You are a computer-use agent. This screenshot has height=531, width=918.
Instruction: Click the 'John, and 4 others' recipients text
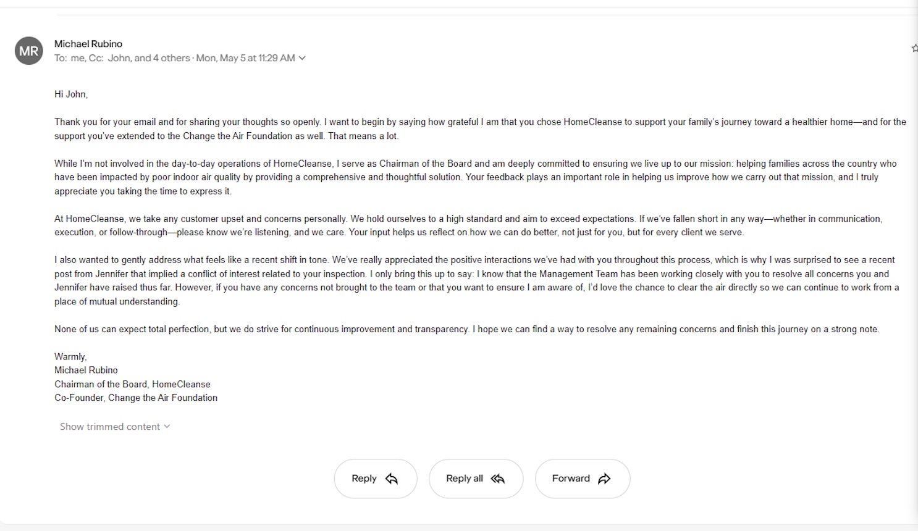coord(149,58)
